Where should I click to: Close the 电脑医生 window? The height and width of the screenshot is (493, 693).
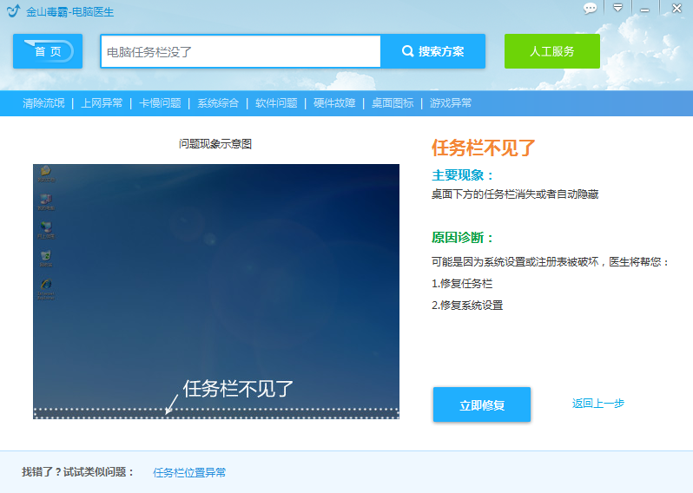(x=676, y=9)
